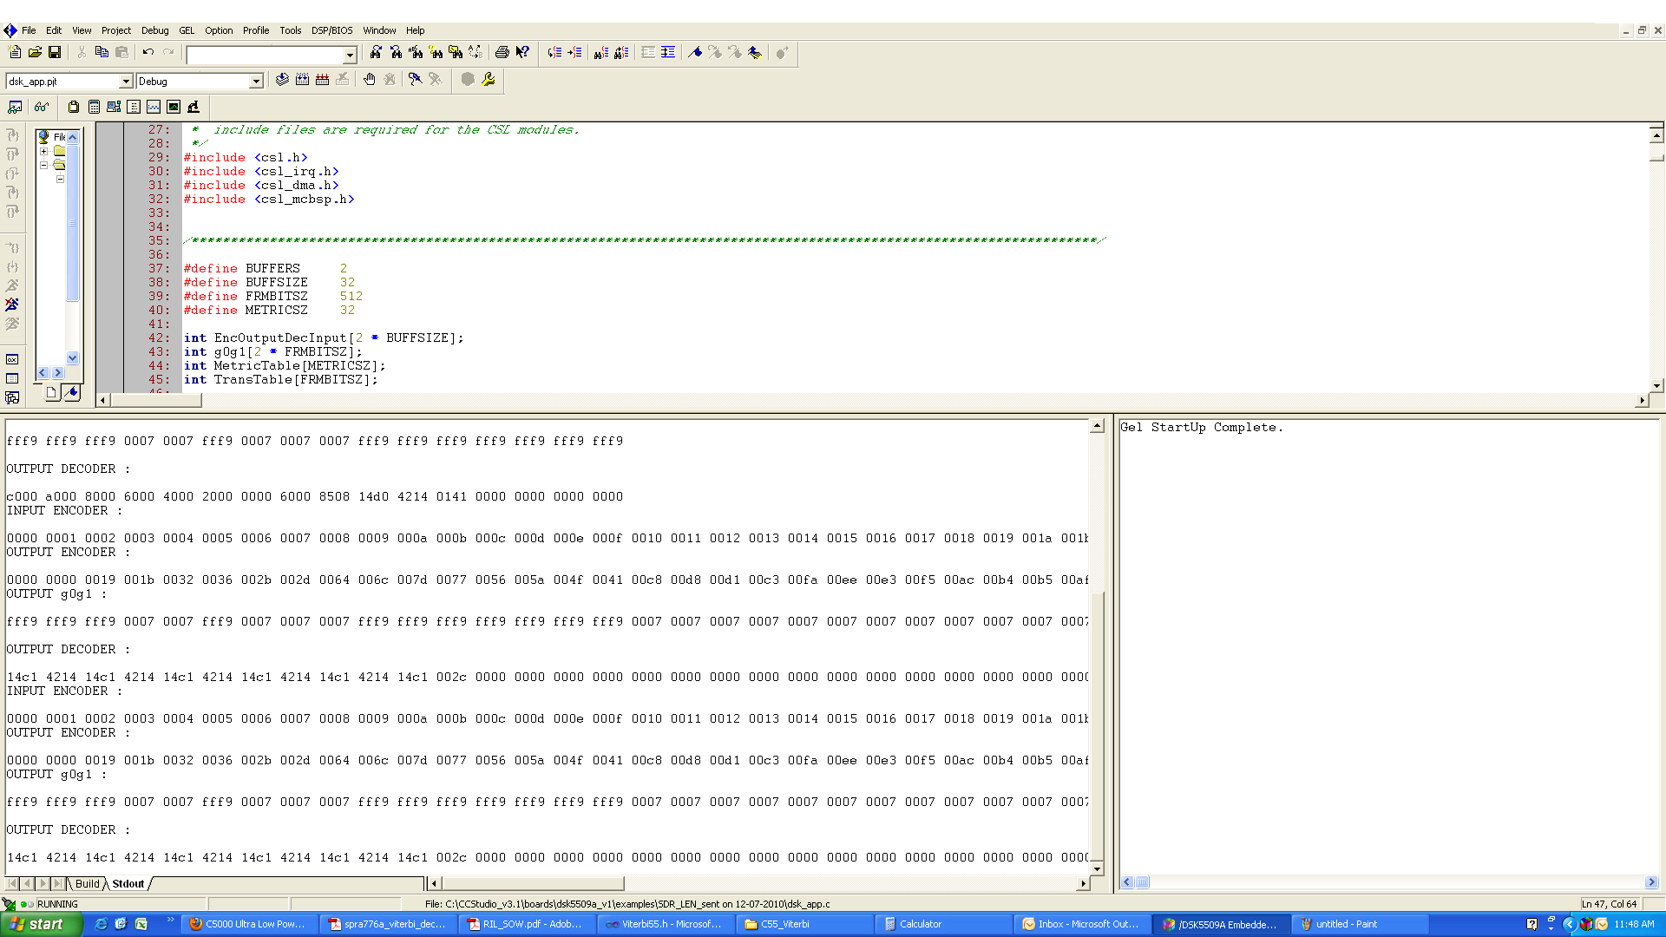Click the Save file toolbar icon
Screen dimensions: 1666x937
55,53
